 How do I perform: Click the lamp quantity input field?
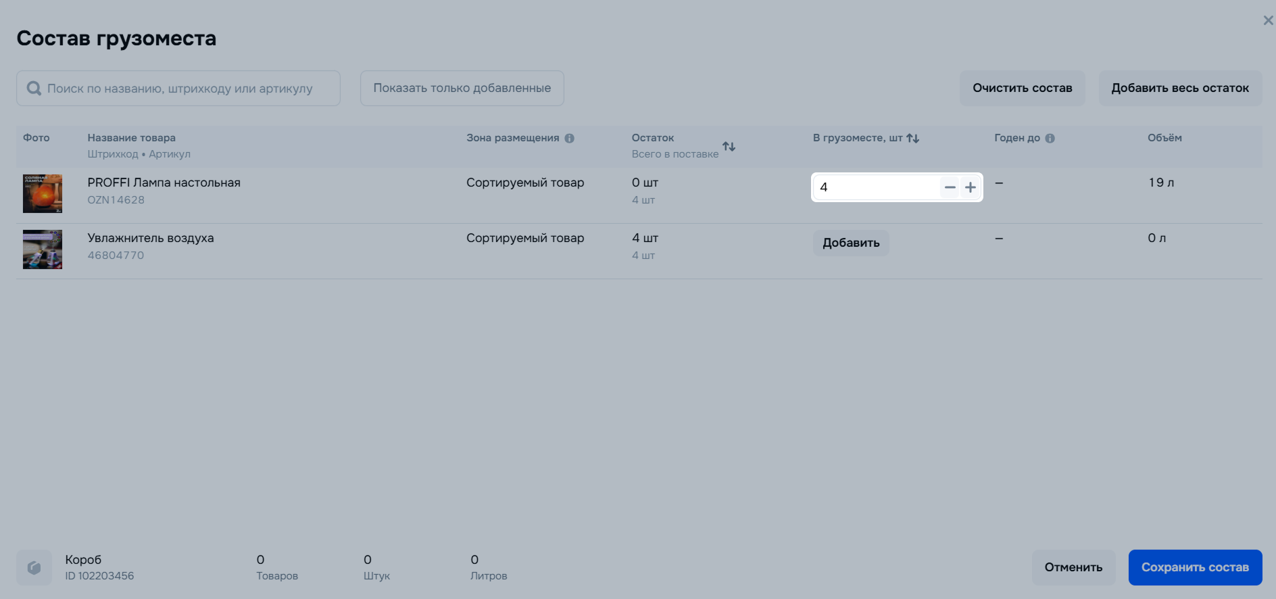coord(875,188)
